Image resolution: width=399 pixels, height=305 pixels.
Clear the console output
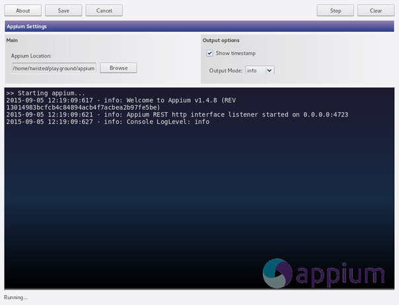point(376,11)
